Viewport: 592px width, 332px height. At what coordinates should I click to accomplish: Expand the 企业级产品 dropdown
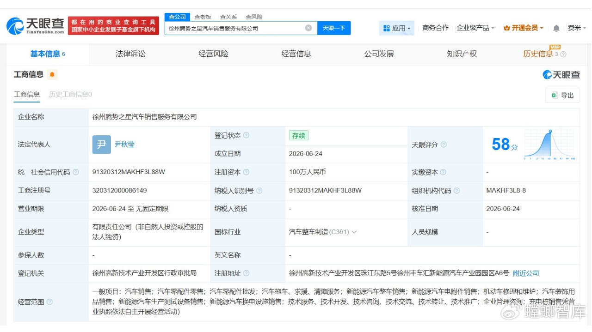click(x=475, y=28)
